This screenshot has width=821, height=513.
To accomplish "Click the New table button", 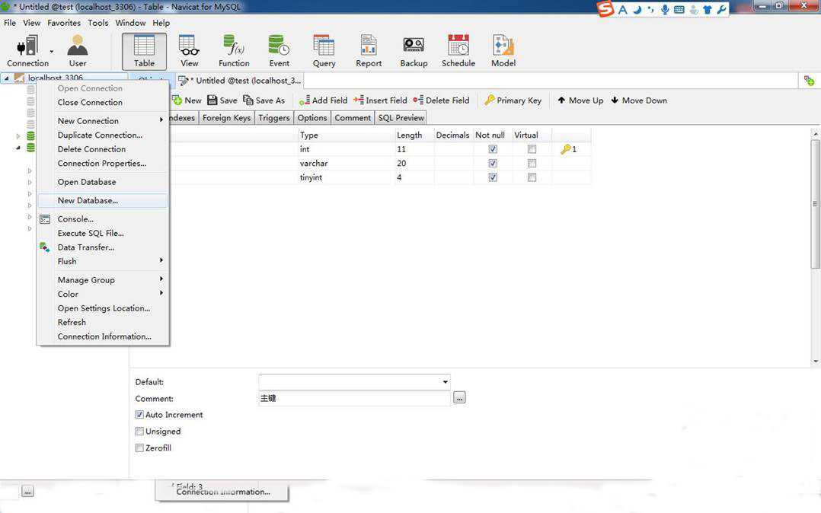I will [x=187, y=100].
